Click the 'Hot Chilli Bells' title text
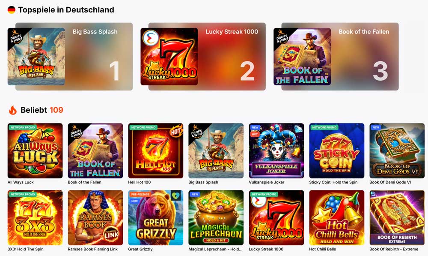This screenshot has height=256, width=428. 322,249
